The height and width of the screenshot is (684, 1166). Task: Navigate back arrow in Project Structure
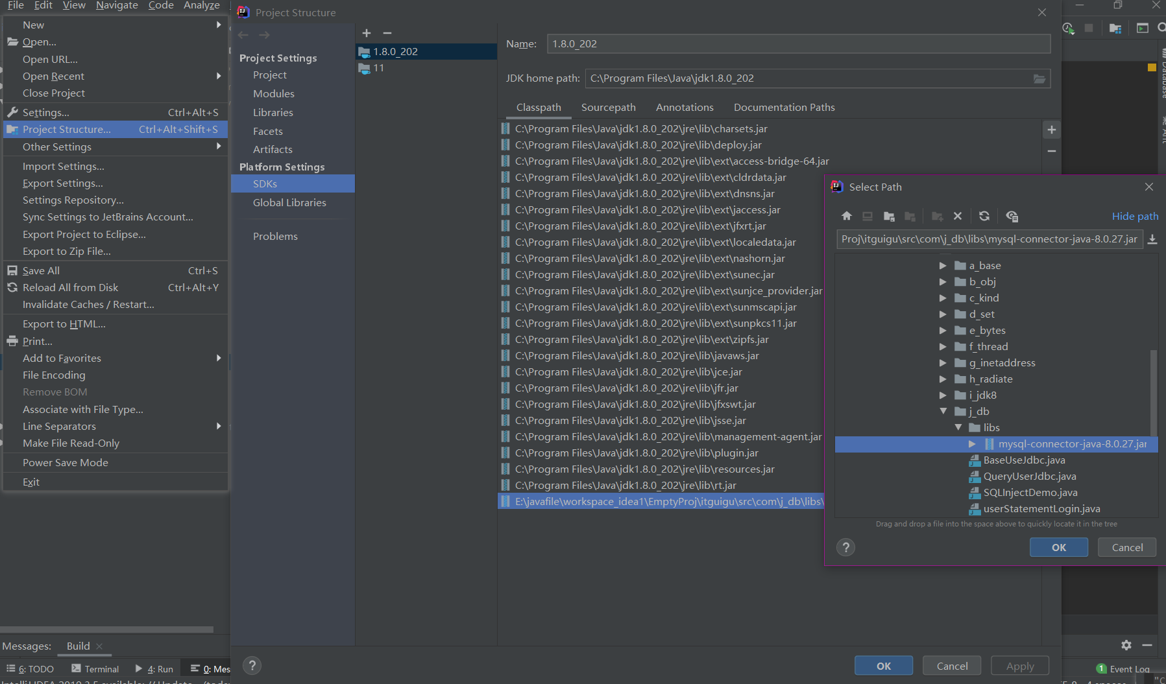coord(243,35)
